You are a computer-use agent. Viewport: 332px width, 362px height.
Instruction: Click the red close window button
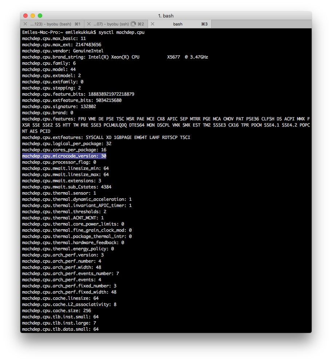pos(25,16)
